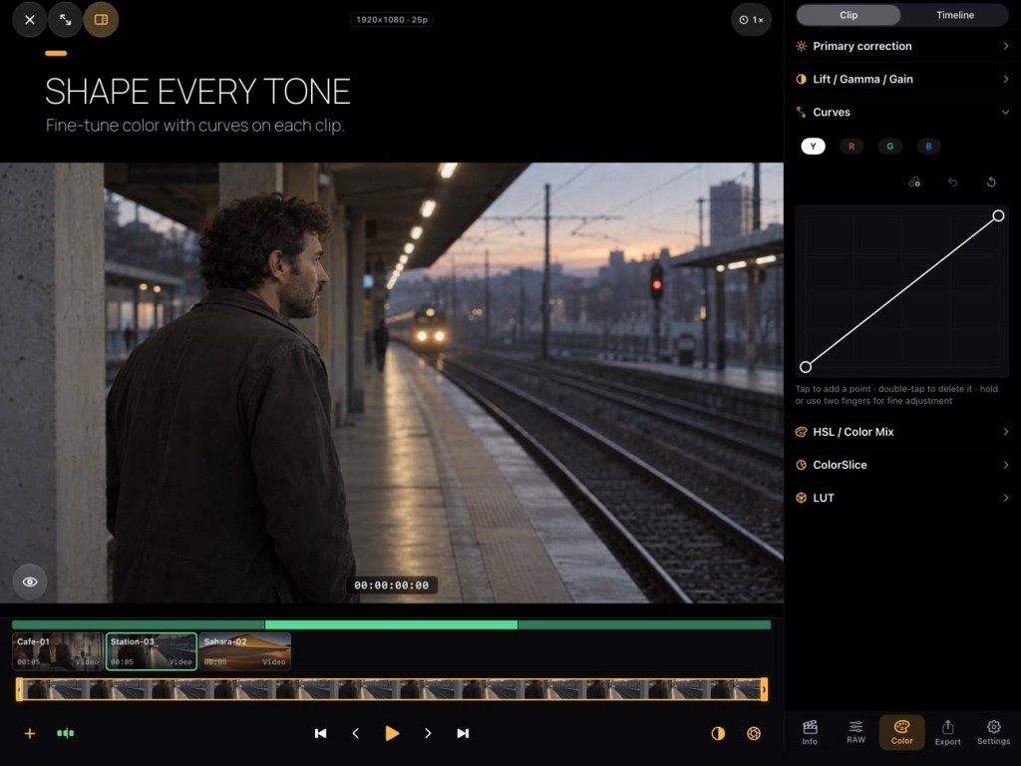Open the Settings panel

click(x=994, y=732)
